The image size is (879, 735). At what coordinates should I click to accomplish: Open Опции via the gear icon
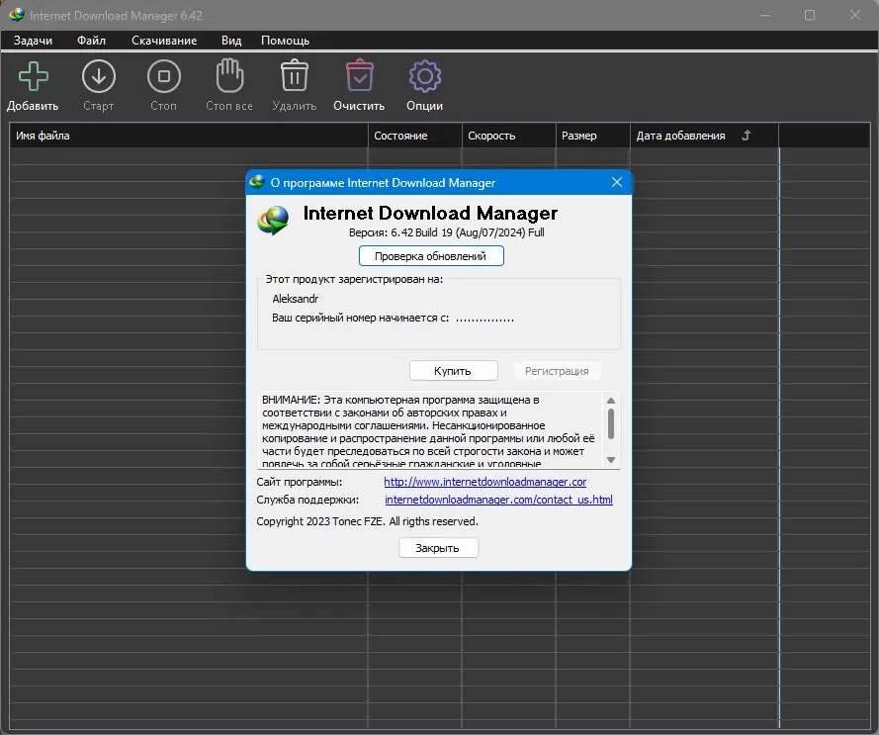coord(425,76)
